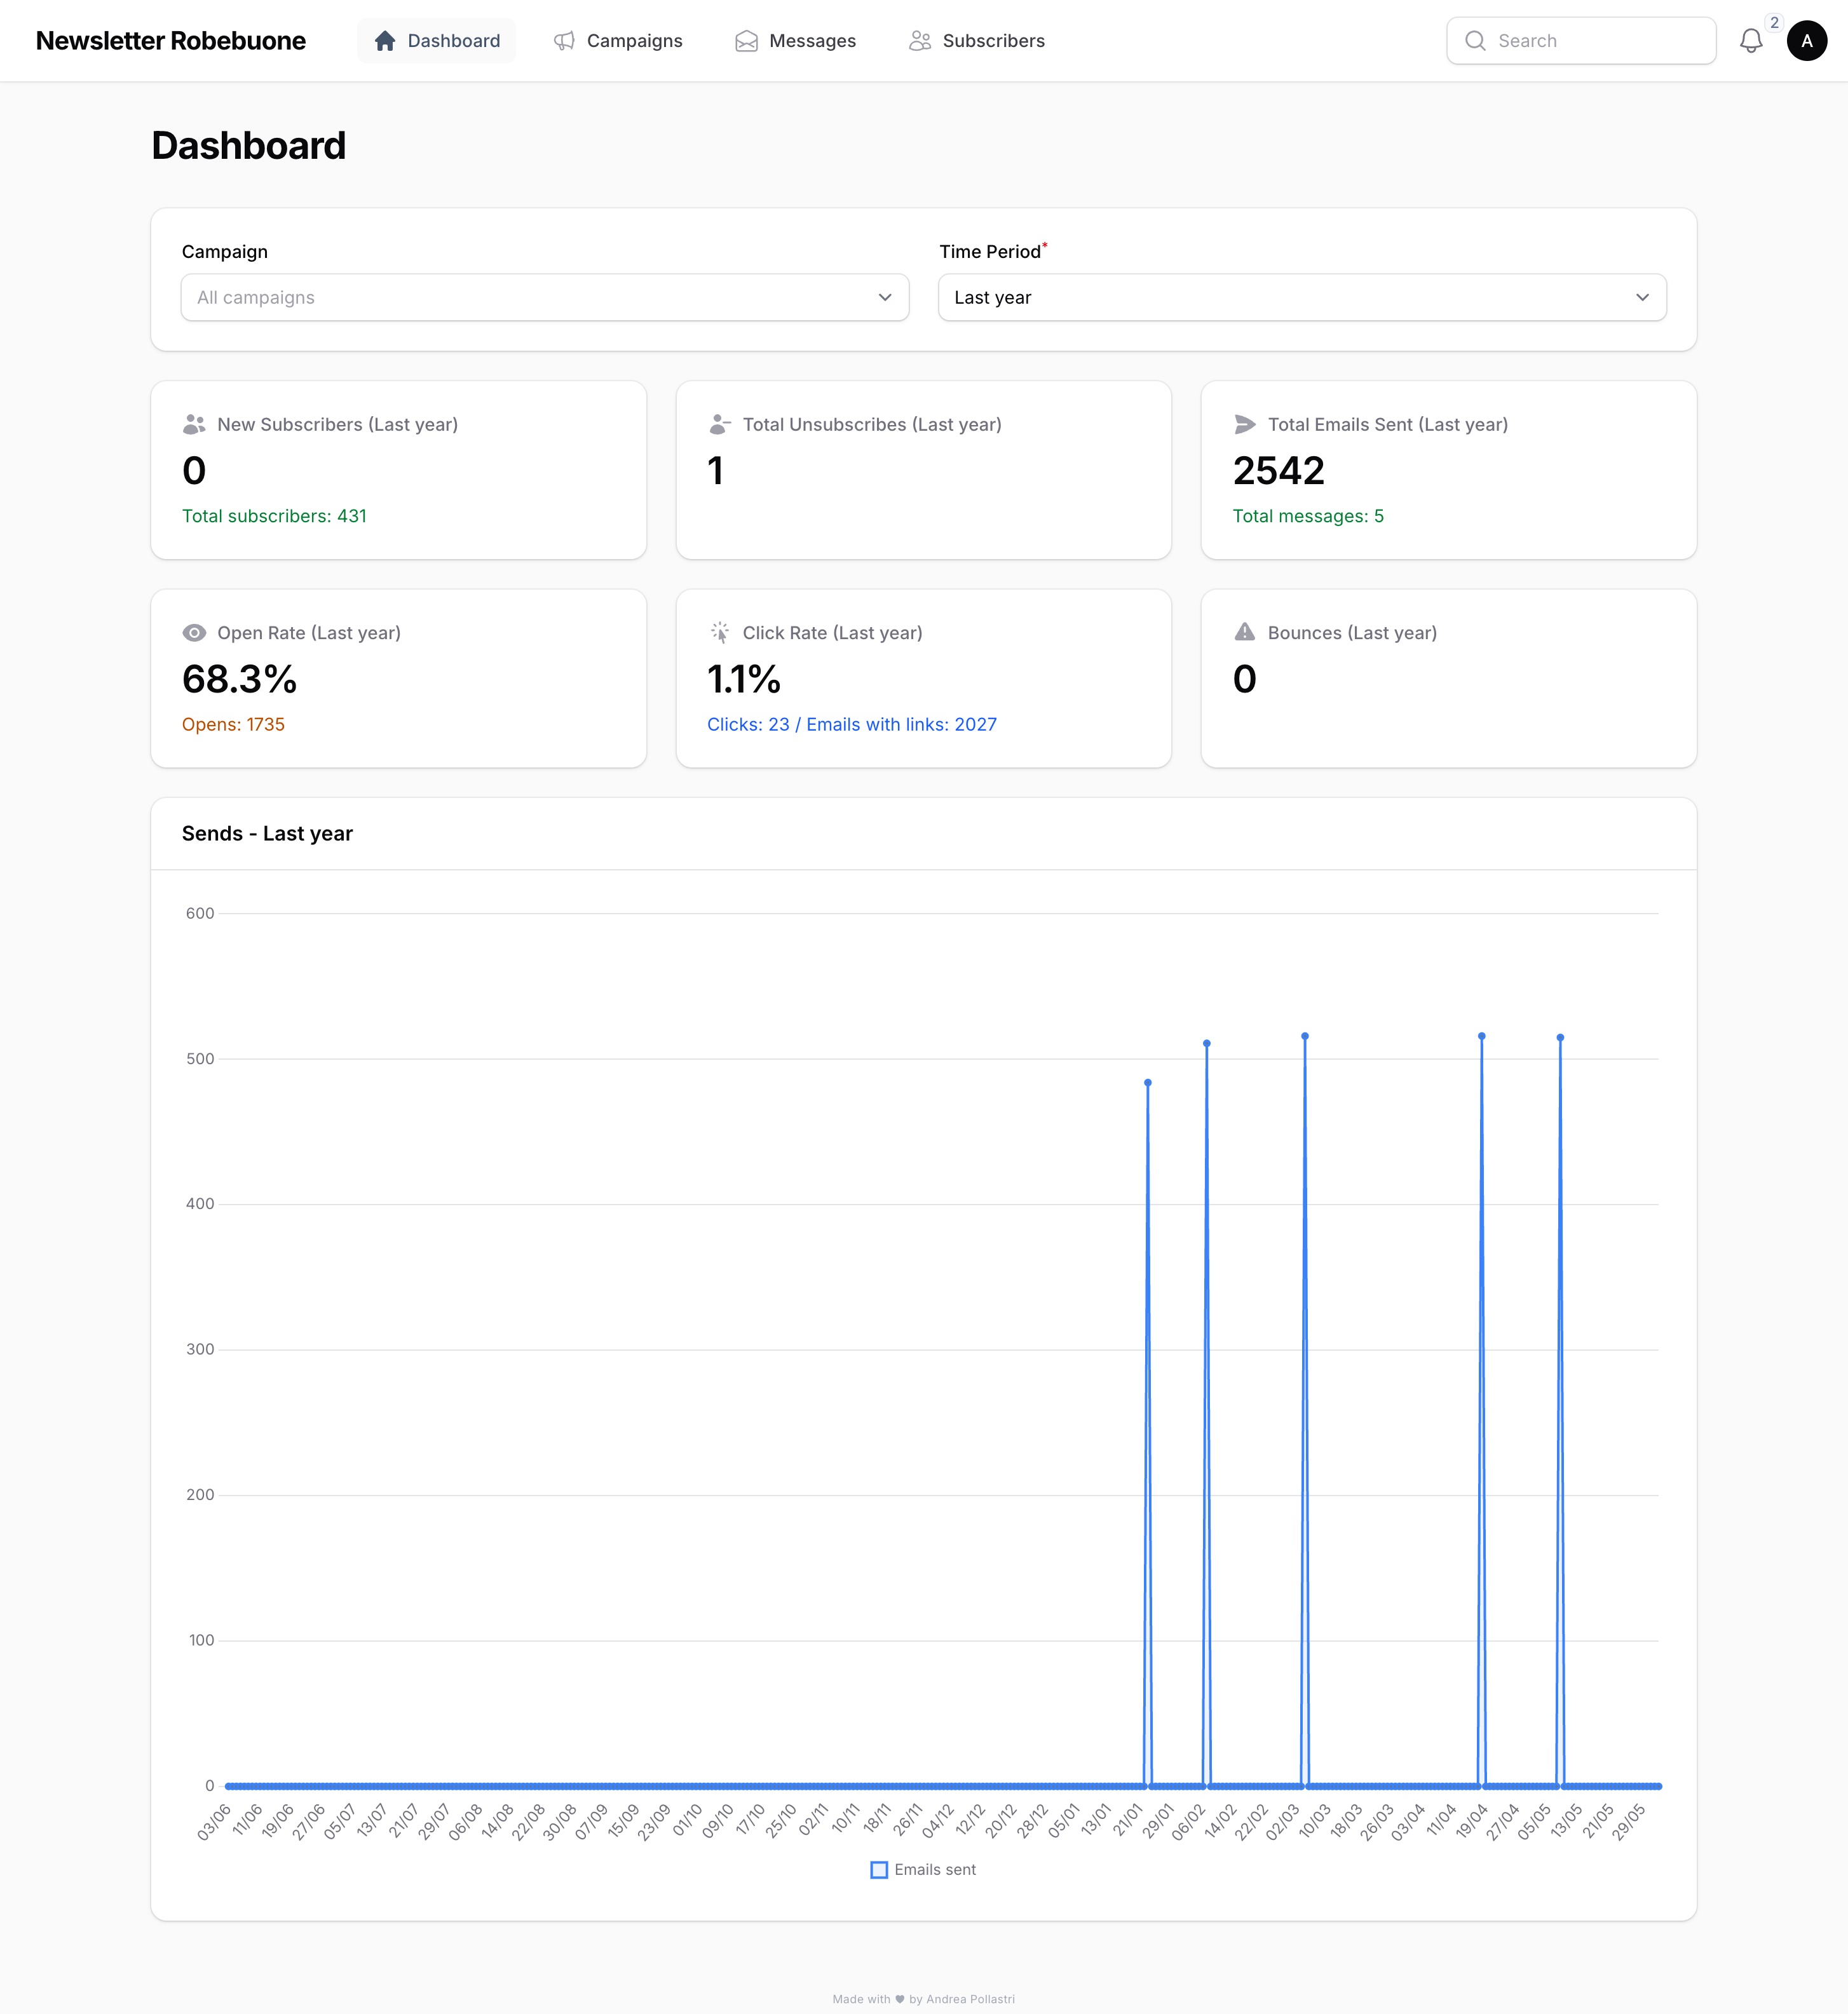Click the Total Emails Sent paper-plane icon
Viewport: 1848px width, 2014px height.
pos(1245,425)
